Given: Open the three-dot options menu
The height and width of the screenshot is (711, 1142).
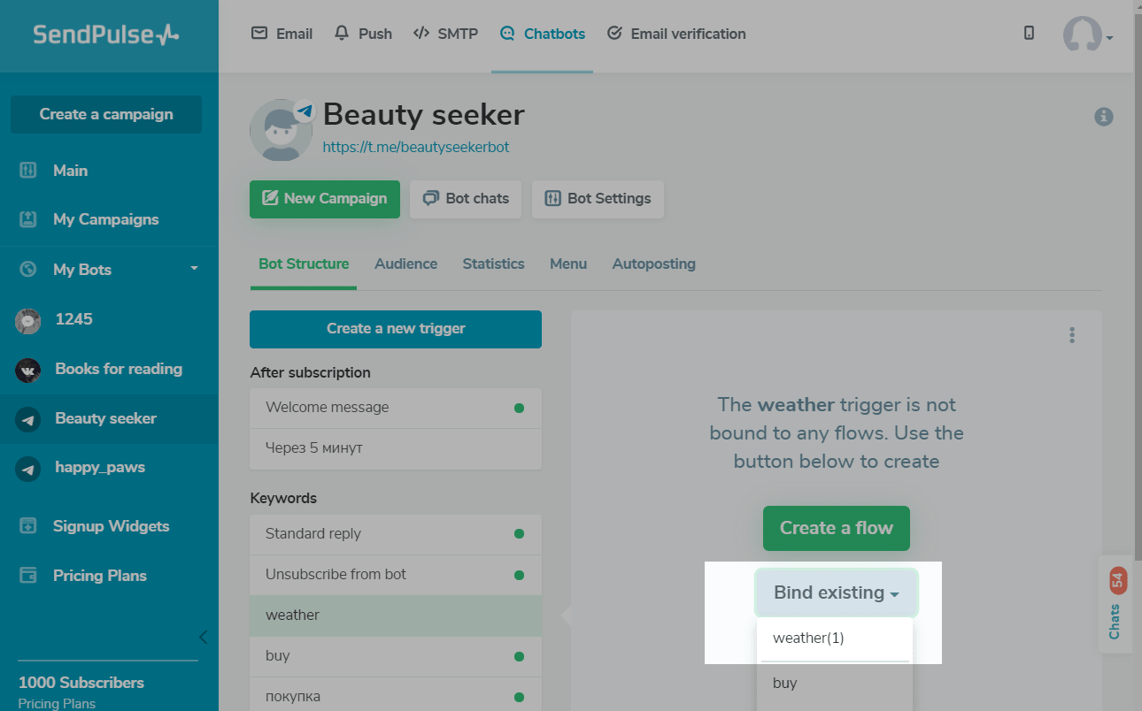Looking at the screenshot, I should click(x=1072, y=335).
